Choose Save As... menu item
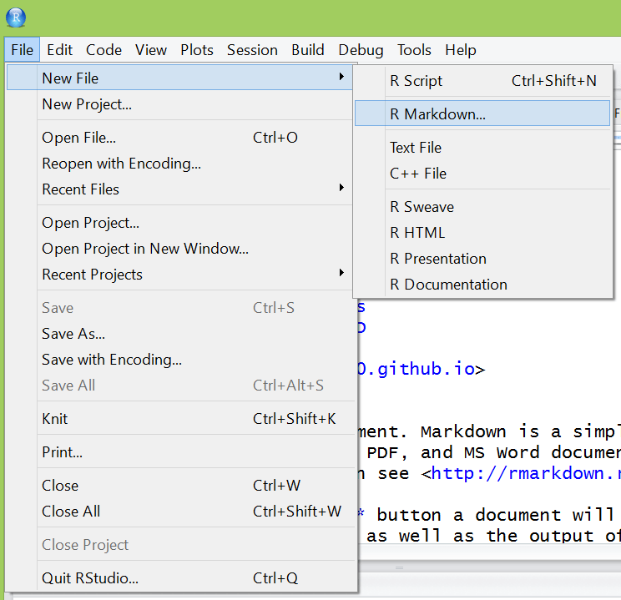Screen dimensions: 621x600 coord(179,334)
